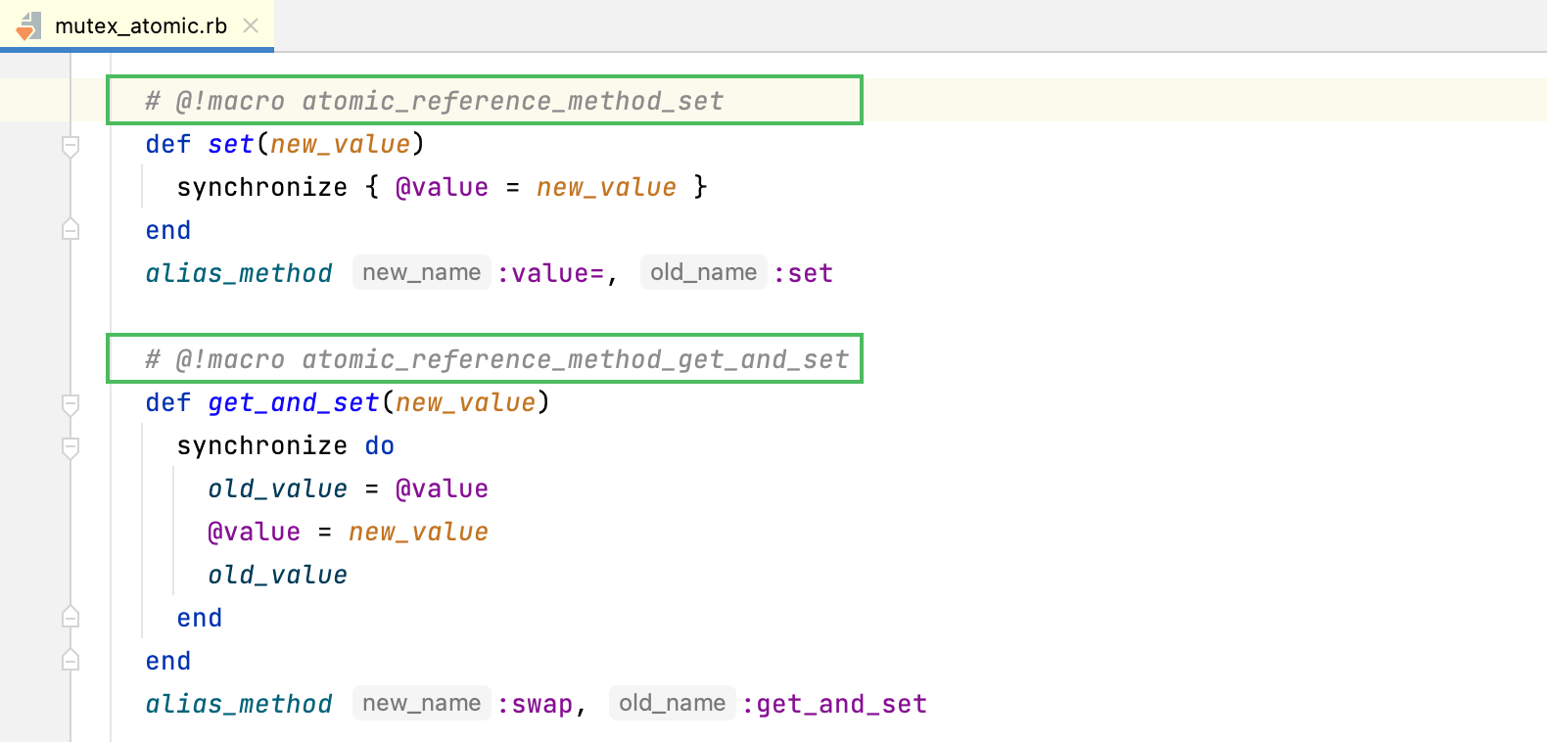Click the 'set' method name in its definition
The image size is (1547, 742).
231,145
